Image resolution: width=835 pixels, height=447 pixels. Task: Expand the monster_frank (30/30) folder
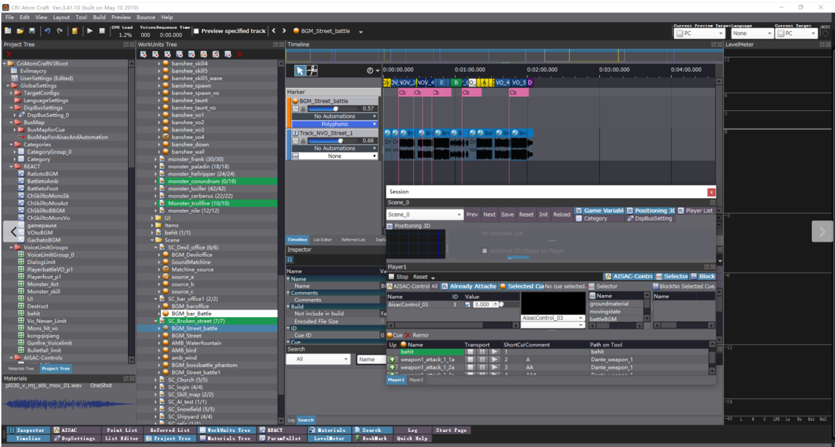point(156,159)
